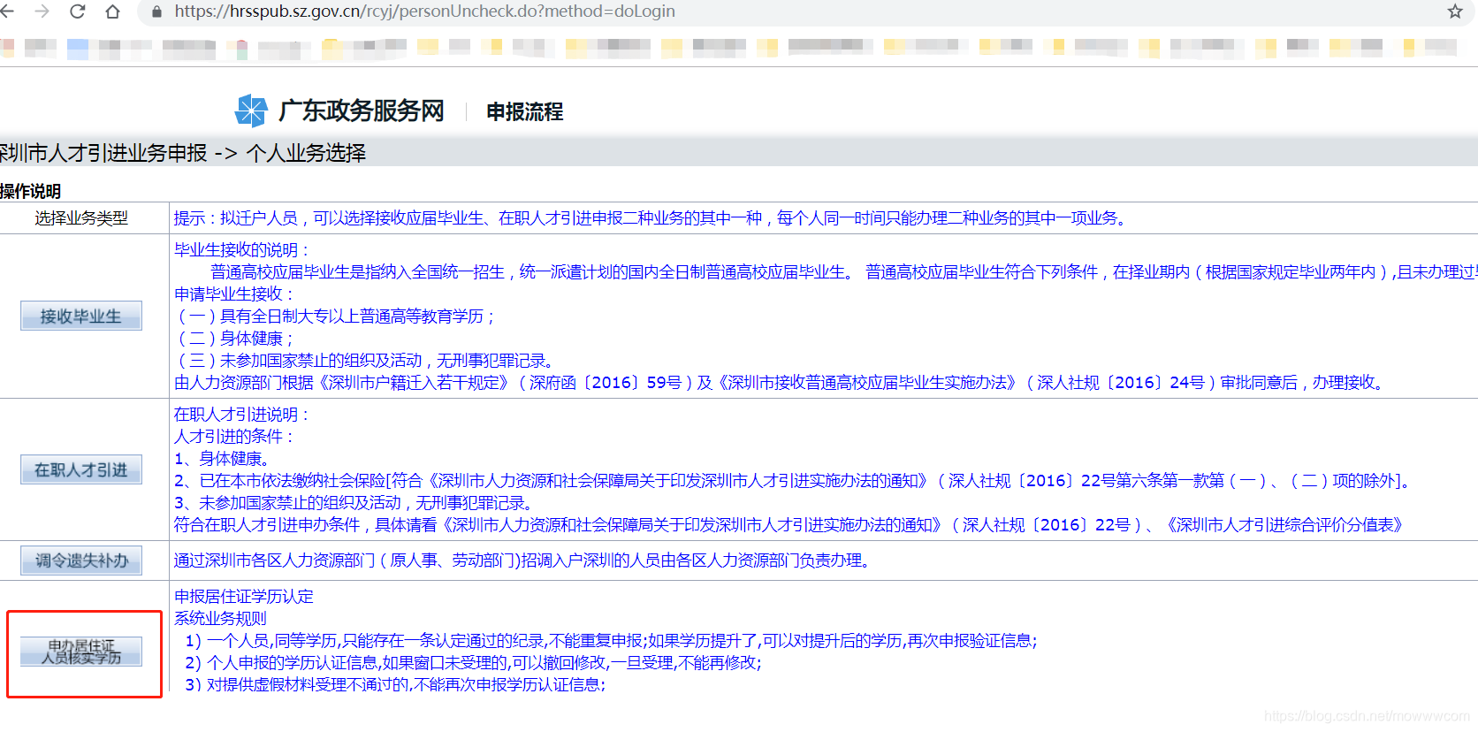Click rule 3) about 虚假材料

396,685
